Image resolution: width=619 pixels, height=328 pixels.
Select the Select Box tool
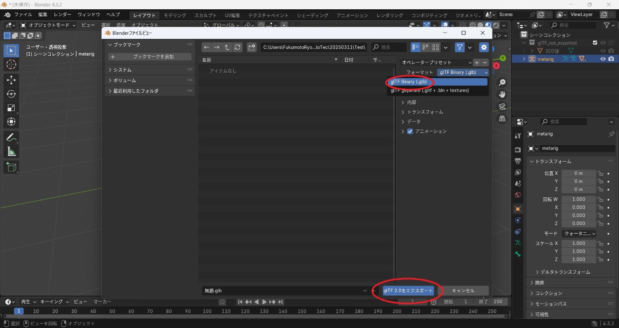[11, 51]
